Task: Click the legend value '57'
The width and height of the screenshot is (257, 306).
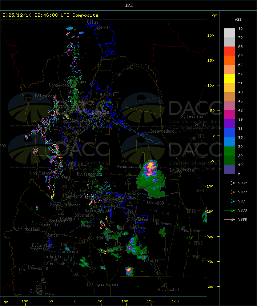Action: (x=240, y=65)
